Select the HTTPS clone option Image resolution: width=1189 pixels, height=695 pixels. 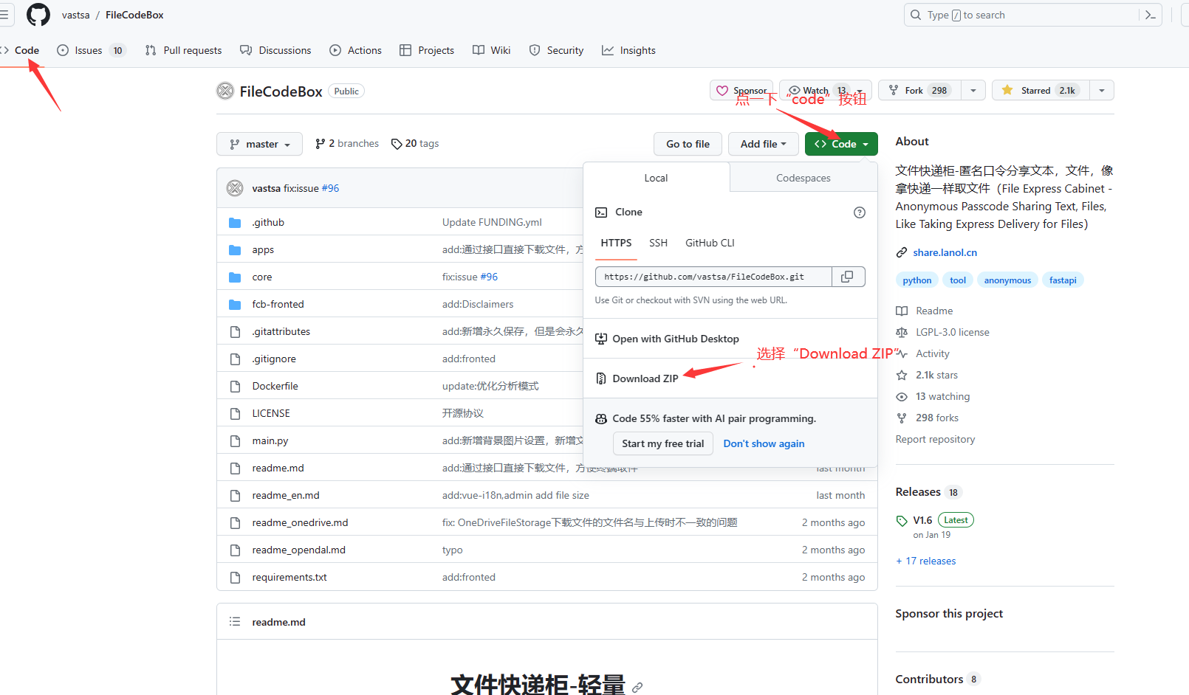[x=616, y=243]
